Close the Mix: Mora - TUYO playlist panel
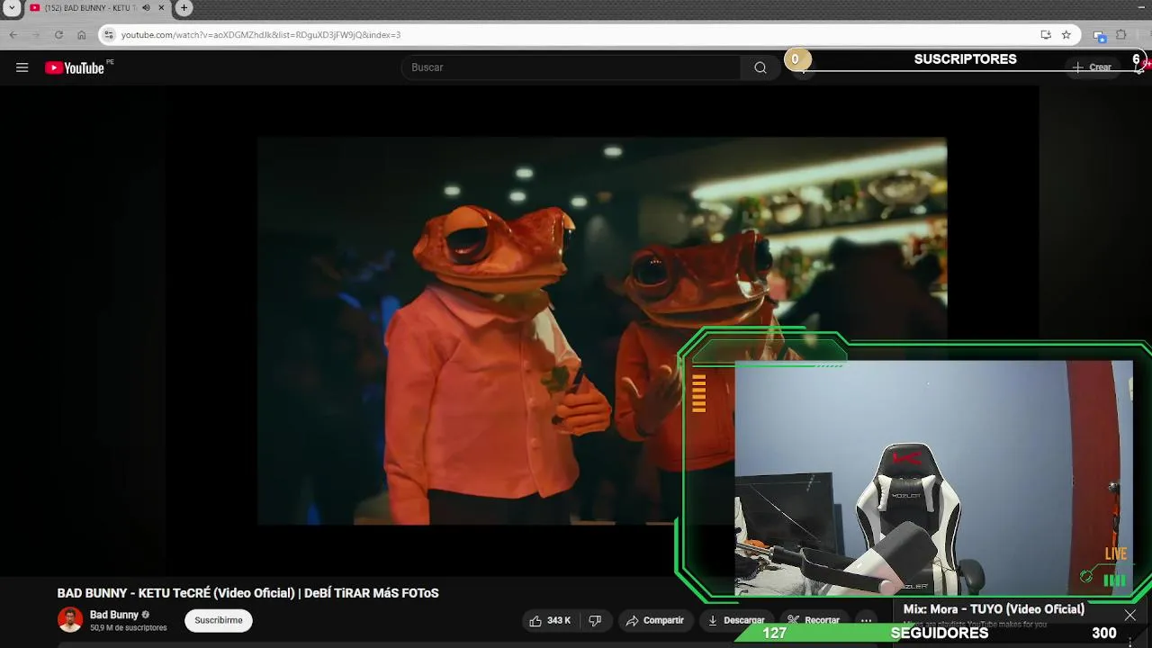Viewport: 1152px width, 648px height. [1129, 616]
